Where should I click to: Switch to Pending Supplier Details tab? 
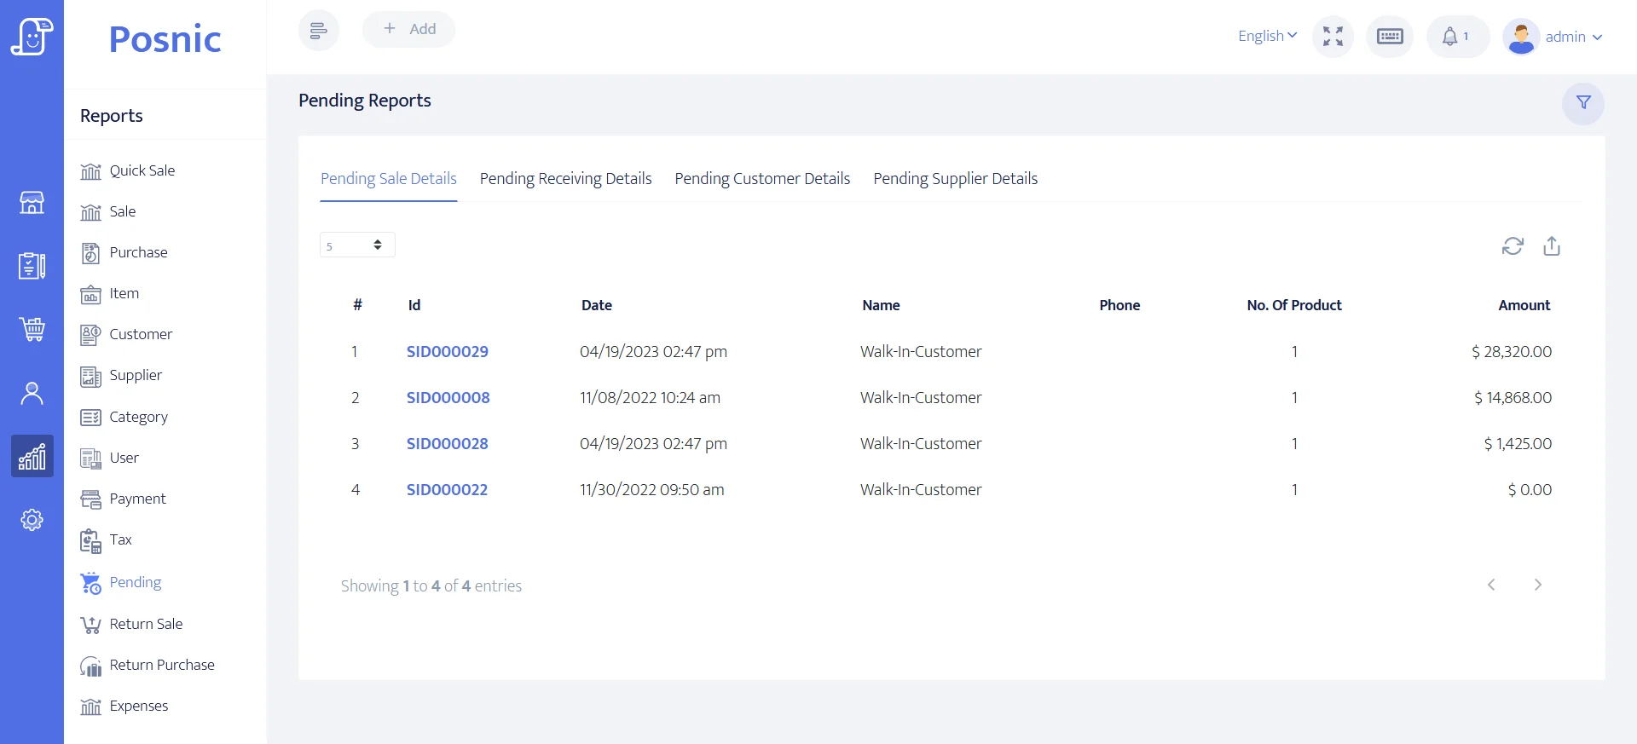pyautogui.click(x=955, y=179)
